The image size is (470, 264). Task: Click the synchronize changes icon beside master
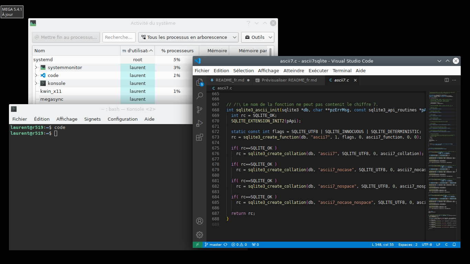225,245
